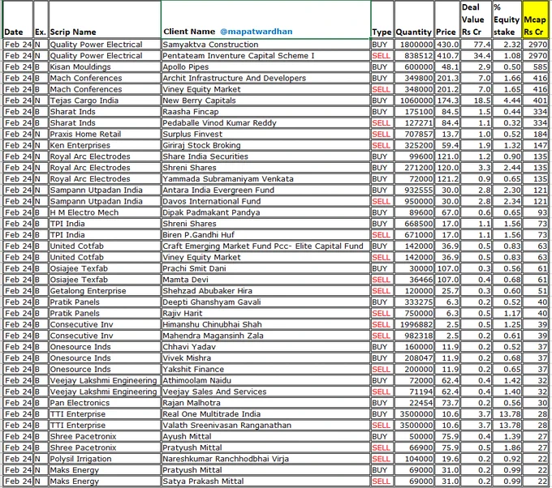Viewport: 552px width, 488px height.
Task: Click the Chhavi Yadav client cell
Action: 265,347
